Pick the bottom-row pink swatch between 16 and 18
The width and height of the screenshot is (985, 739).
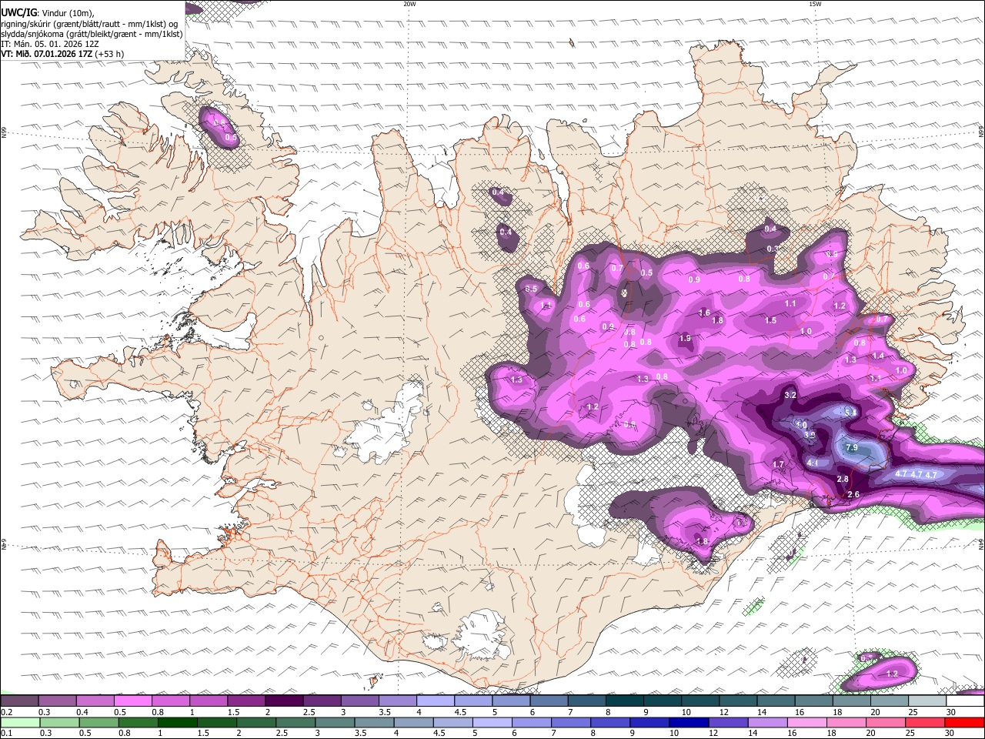pos(807,722)
